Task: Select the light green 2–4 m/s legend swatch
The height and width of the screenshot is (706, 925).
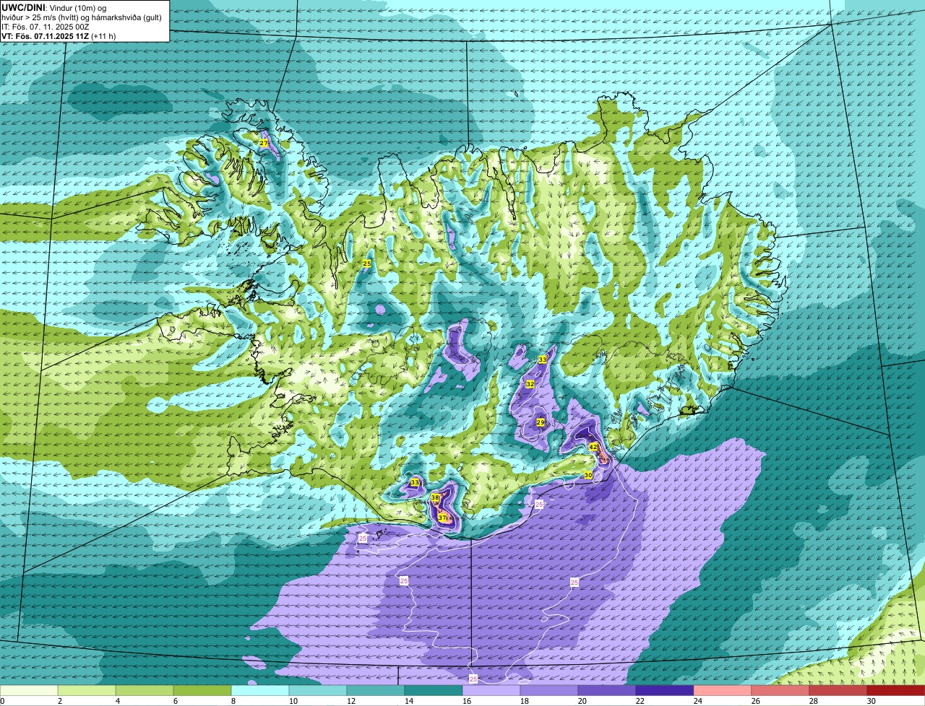Action: [87, 691]
